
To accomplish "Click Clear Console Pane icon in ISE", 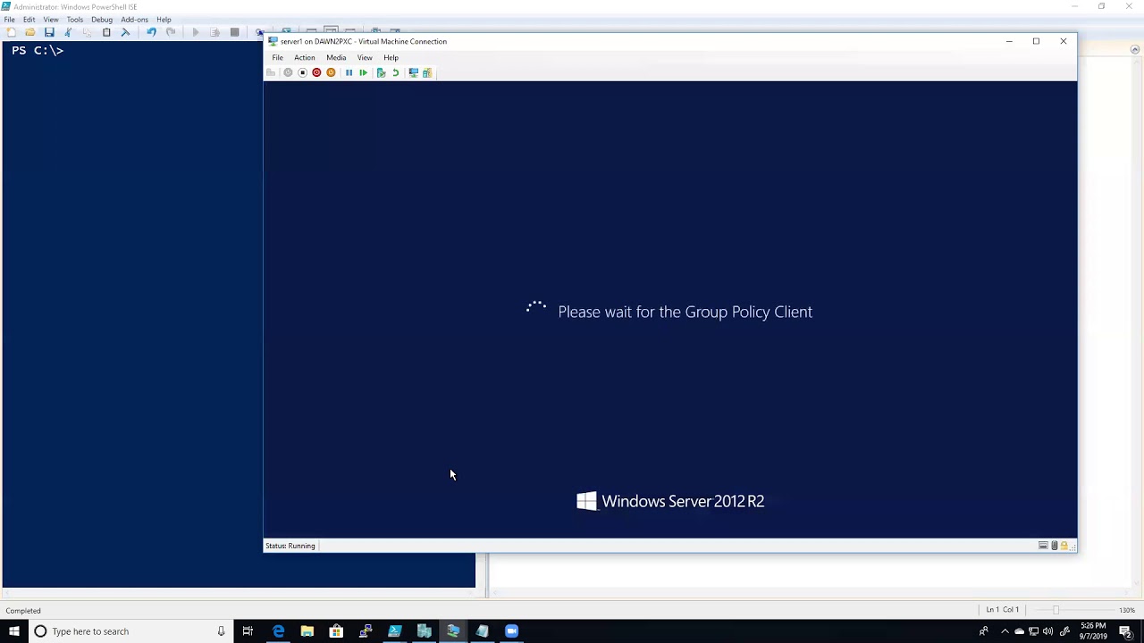I will point(125,32).
